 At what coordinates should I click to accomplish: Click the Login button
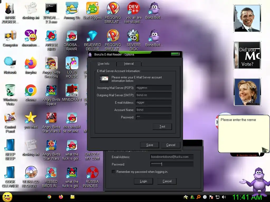(143, 181)
